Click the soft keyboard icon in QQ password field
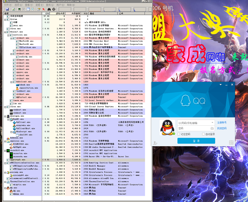 [x=212, y=128]
